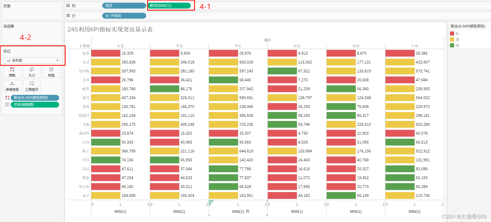This screenshot has width=491, height=222.
Task: Select the yellow 华东 bar labeled 725,235
Action: point(224,124)
